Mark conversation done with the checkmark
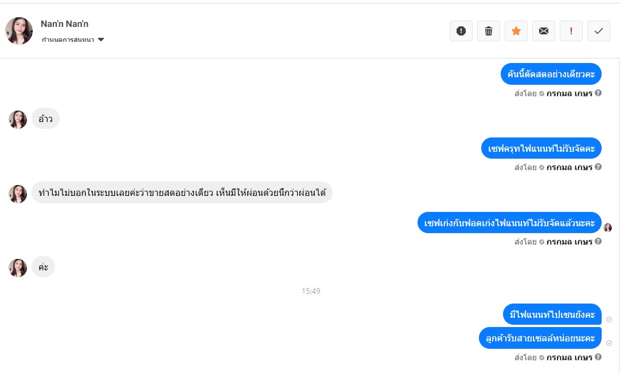 point(599,31)
